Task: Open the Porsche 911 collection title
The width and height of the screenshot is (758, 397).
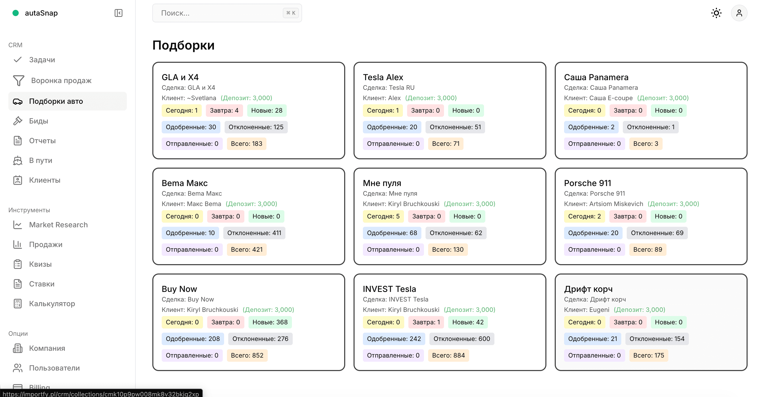Action: tap(587, 183)
